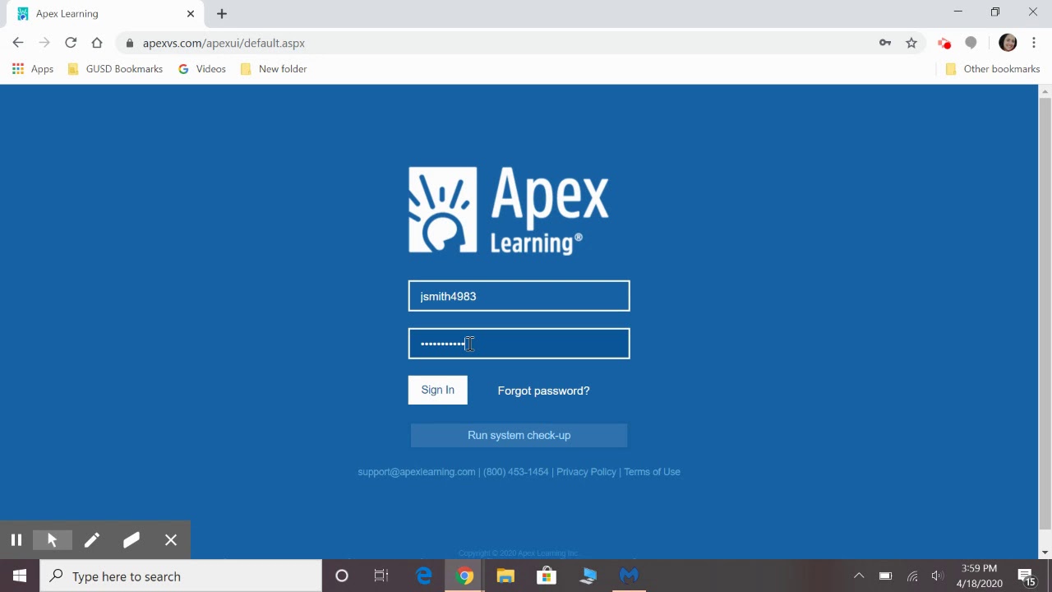This screenshot has width=1052, height=592.
Task: Open the volume speaker icon
Action: (938, 576)
